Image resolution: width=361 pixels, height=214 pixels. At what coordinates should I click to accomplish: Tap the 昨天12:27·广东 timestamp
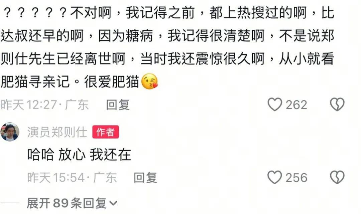(45, 105)
